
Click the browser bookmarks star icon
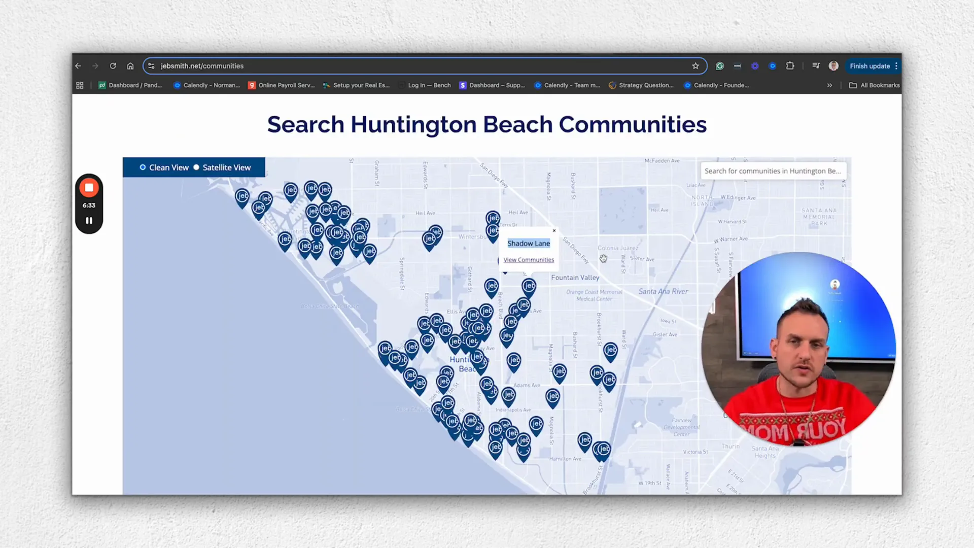(x=695, y=65)
